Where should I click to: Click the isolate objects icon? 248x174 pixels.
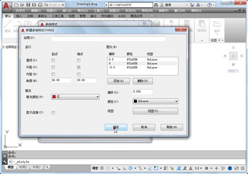pos(223,168)
